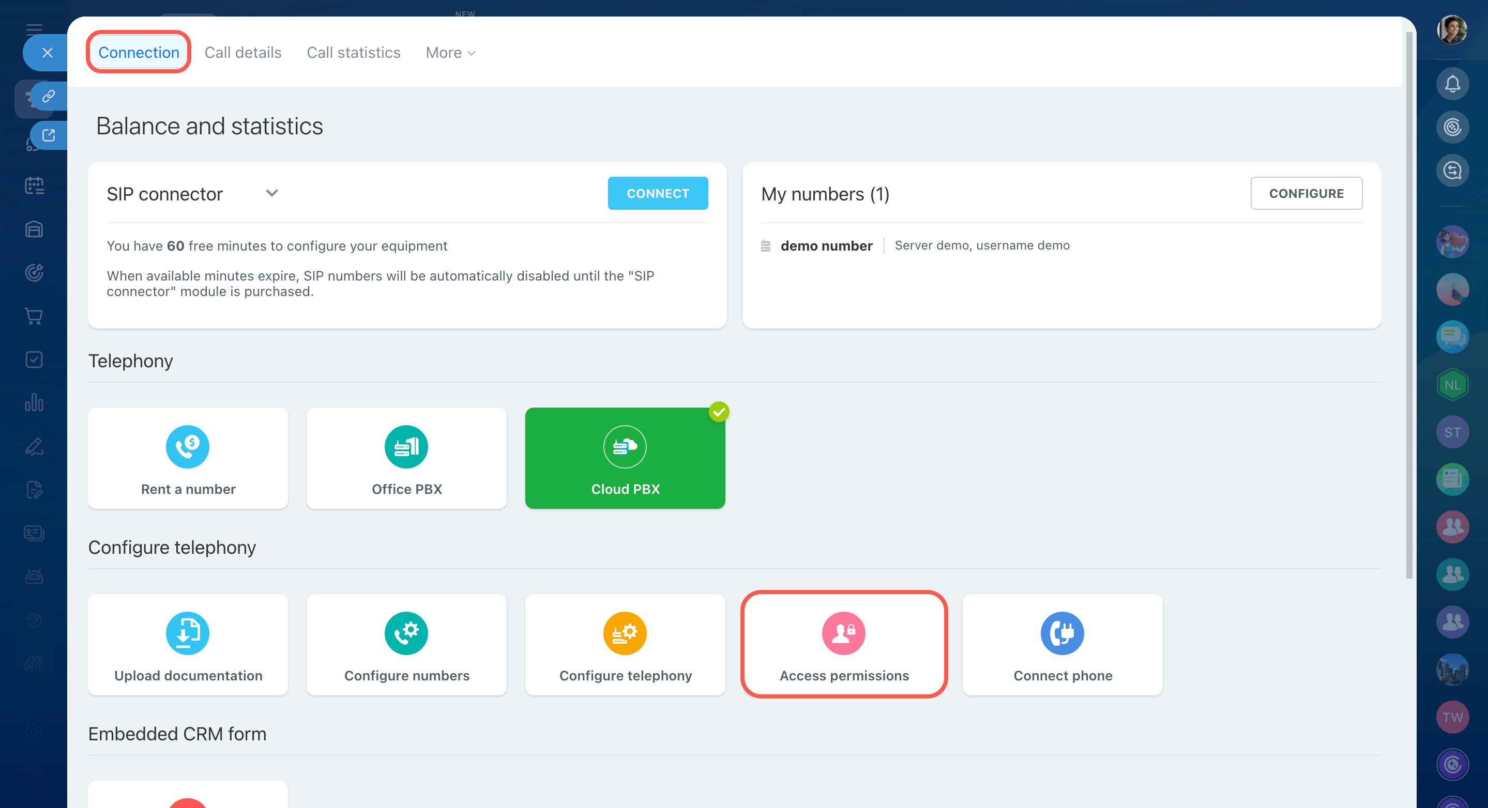Click the Connect phone plug icon
The width and height of the screenshot is (1488, 808).
[x=1061, y=633]
